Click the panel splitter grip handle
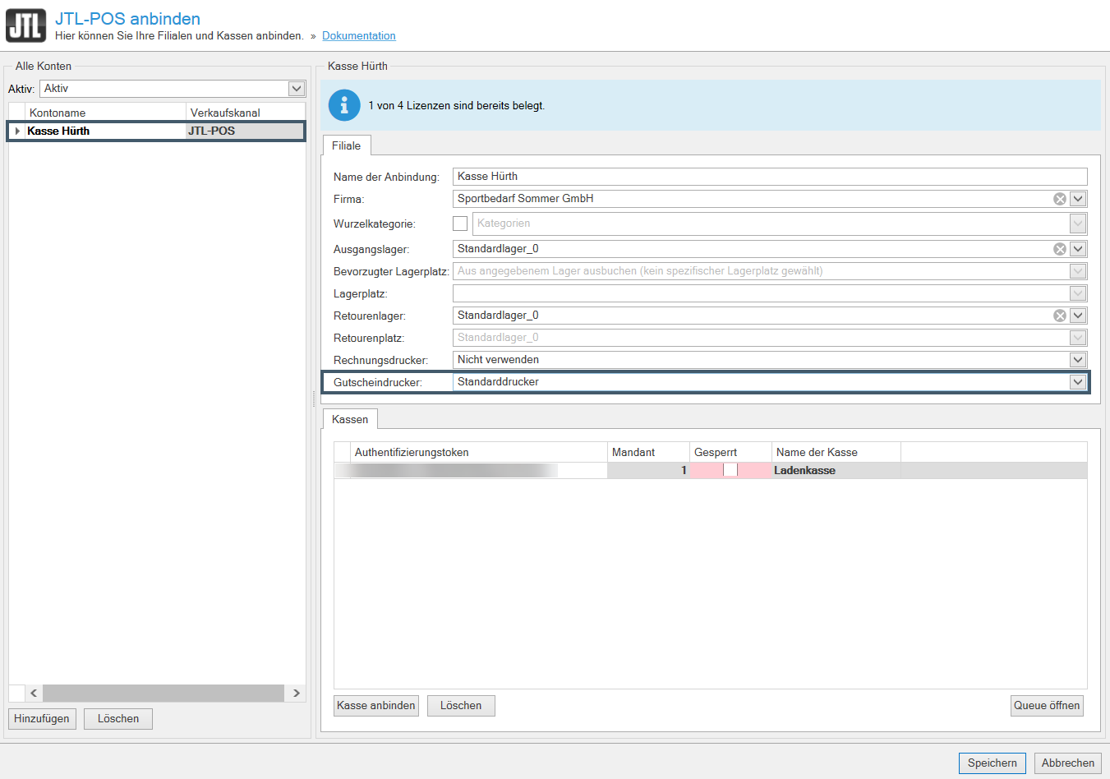The width and height of the screenshot is (1110, 779). pos(313,399)
